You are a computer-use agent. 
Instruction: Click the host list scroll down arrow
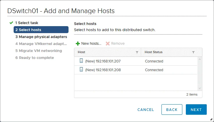point(200,88)
